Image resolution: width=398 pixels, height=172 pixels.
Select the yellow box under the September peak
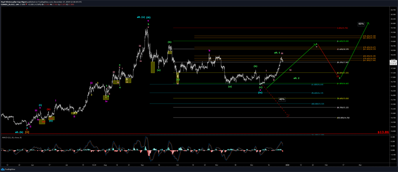pos(153,67)
